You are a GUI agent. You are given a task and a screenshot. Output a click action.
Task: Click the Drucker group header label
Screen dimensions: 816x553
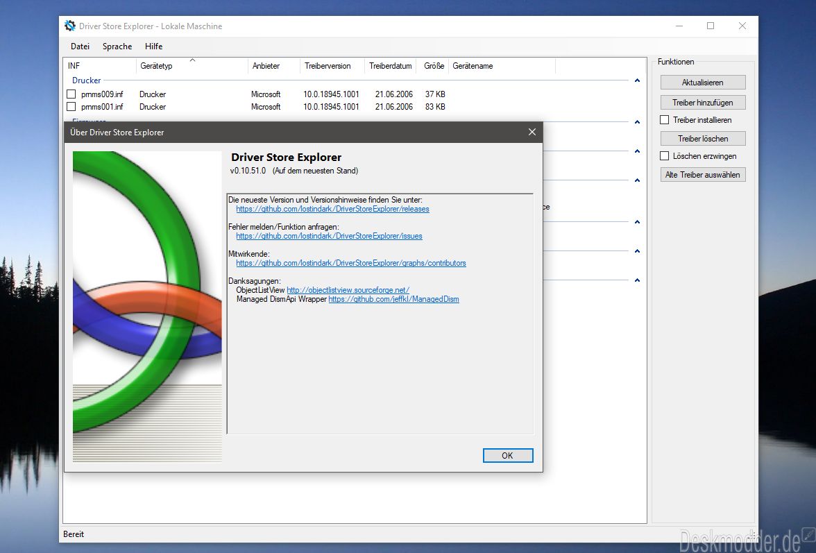(x=86, y=80)
